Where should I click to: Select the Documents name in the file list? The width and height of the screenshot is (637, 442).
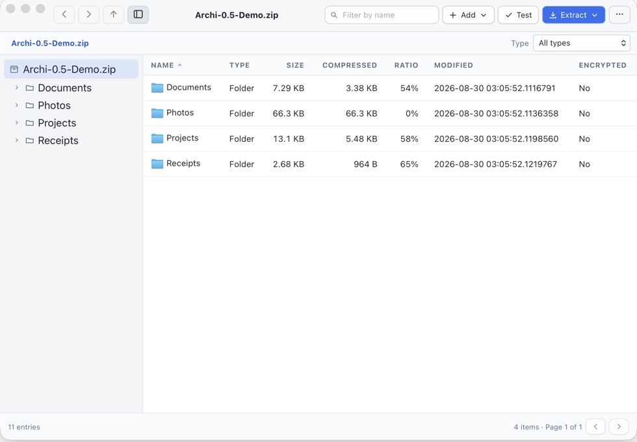pos(188,87)
